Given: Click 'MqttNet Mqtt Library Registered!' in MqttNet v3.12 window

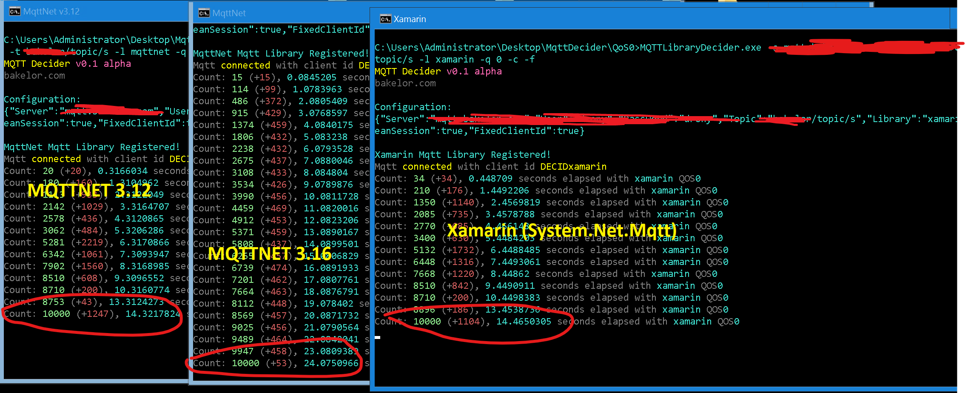Looking at the screenshot, I should pyautogui.click(x=92, y=147).
